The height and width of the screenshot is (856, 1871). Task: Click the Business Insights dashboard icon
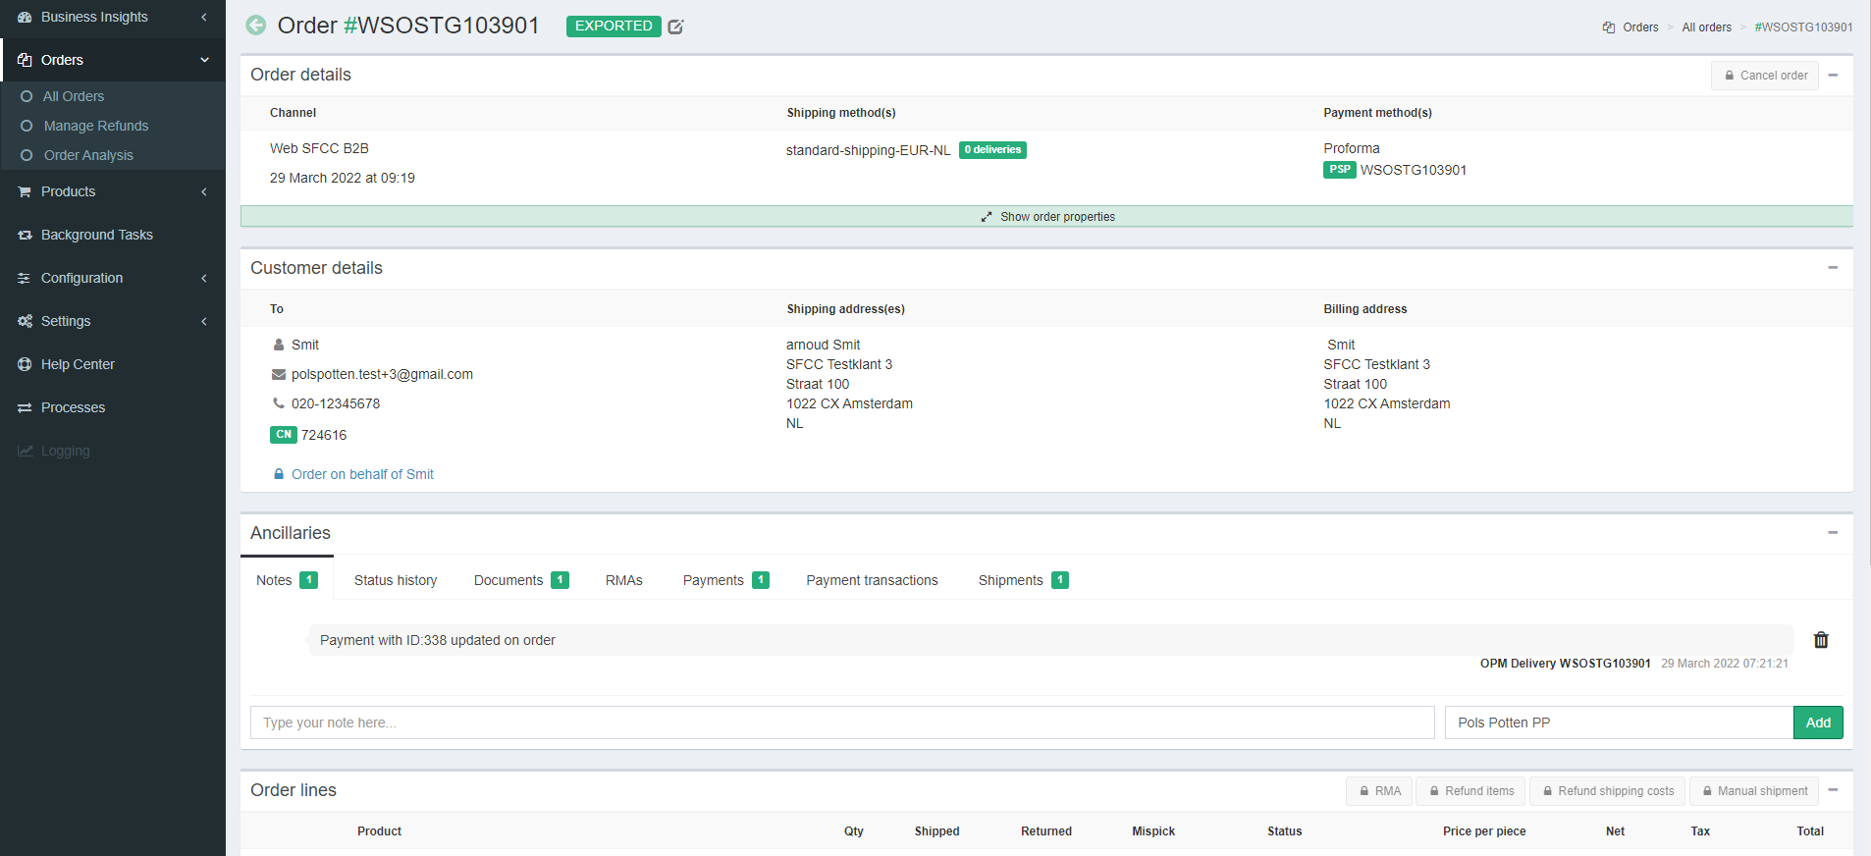point(25,17)
